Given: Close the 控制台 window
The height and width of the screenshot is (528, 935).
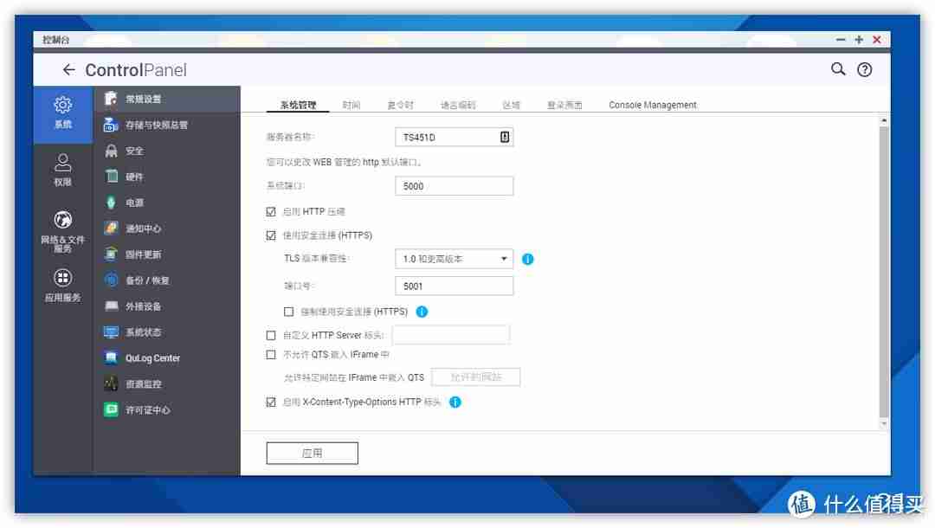Looking at the screenshot, I should (x=876, y=40).
